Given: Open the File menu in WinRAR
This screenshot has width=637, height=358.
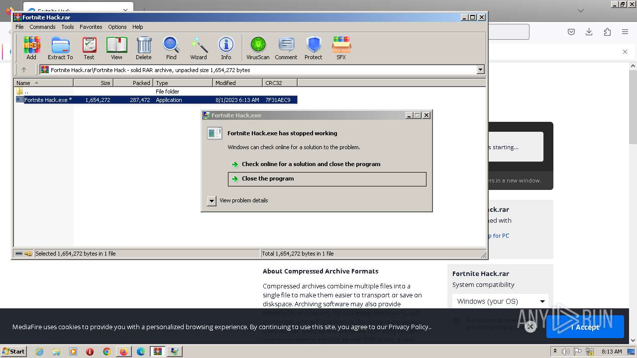Looking at the screenshot, I should [x=19, y=27].
